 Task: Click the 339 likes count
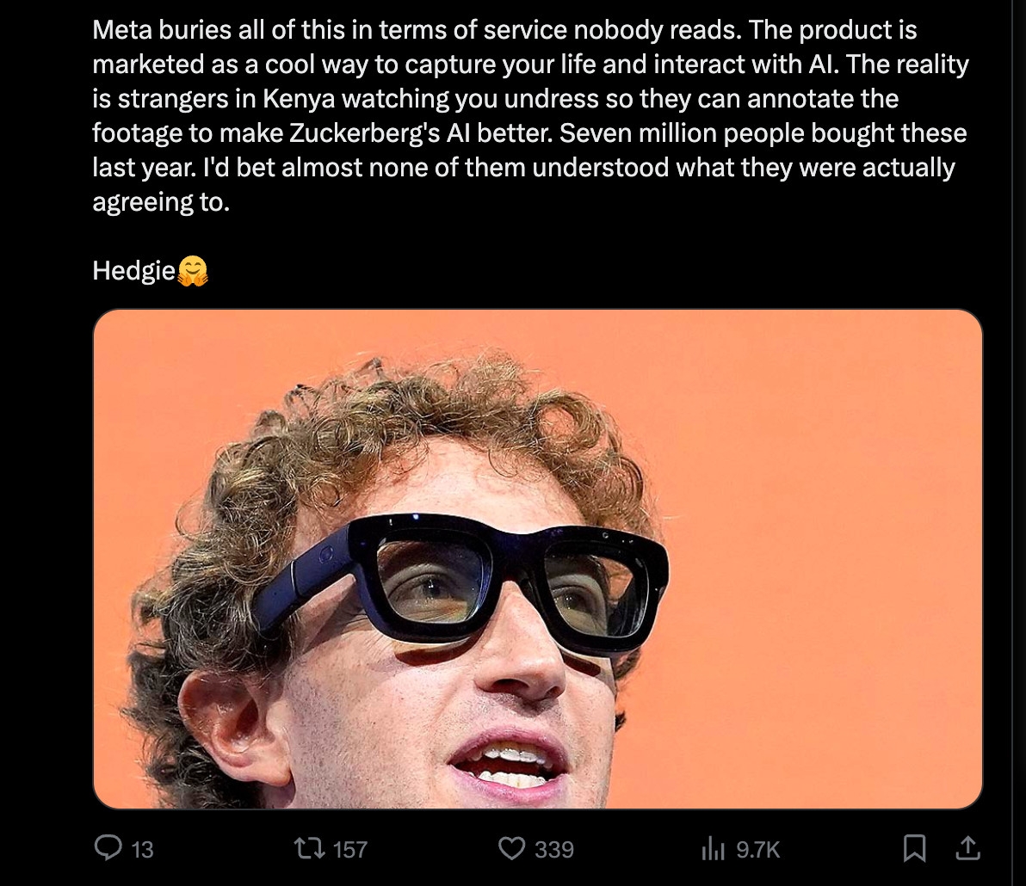click(554, 849)
